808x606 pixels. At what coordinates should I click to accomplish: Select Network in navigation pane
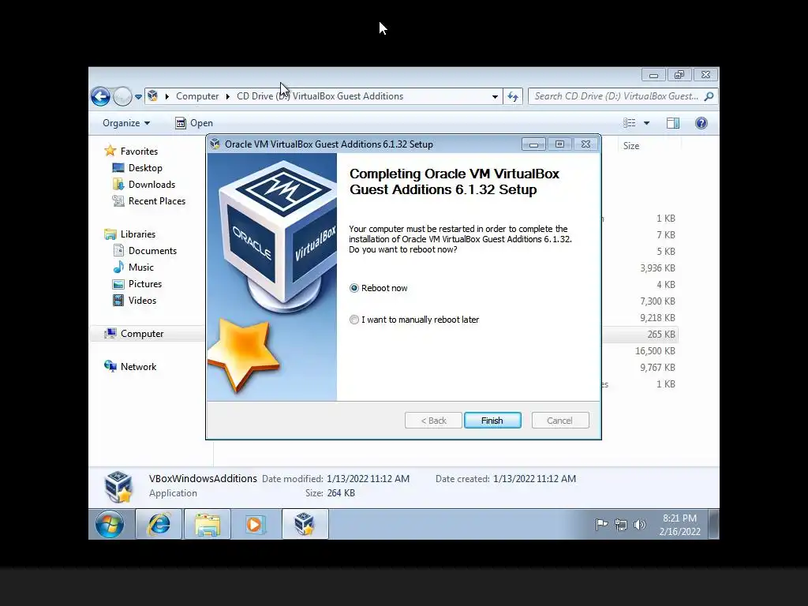tap(138, 367)
